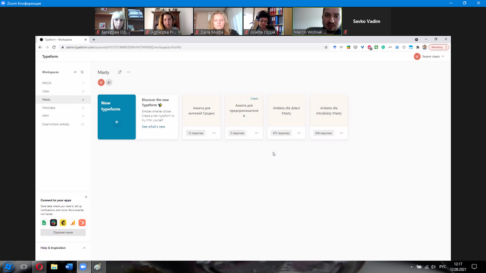This screenshot has height=273, width=486.
Task: Connect the Google Analytics app icon
Action: click(x=72, y=223)
